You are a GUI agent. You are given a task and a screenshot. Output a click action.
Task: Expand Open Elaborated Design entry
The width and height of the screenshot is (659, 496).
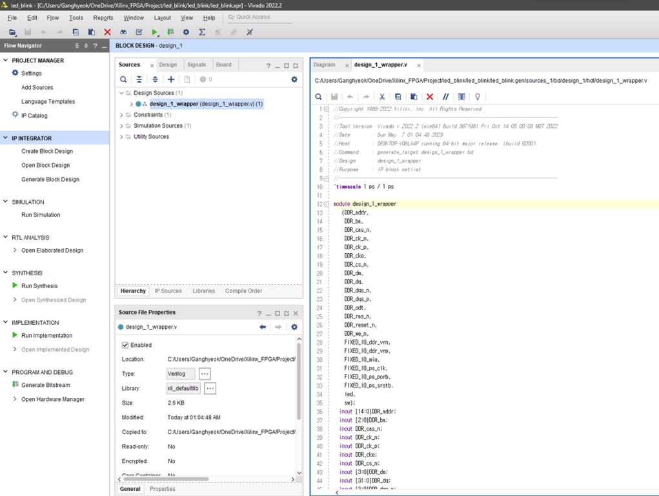click(15, 251)
